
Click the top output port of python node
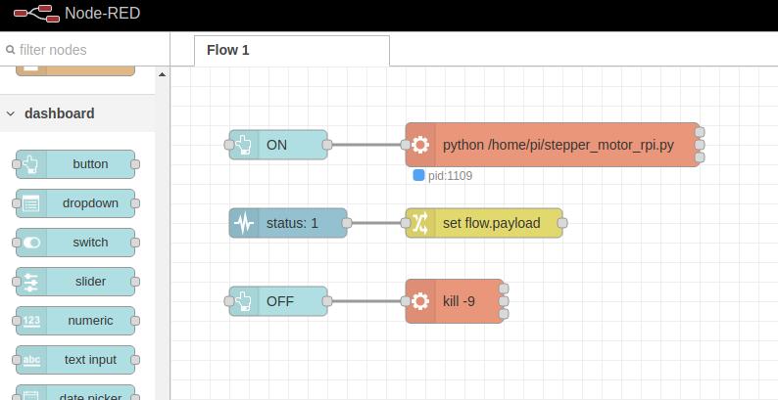point(700,132)
